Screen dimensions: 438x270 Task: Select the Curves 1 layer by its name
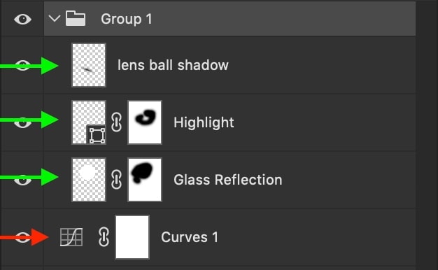pyautogui.click(x=190, y=237)
